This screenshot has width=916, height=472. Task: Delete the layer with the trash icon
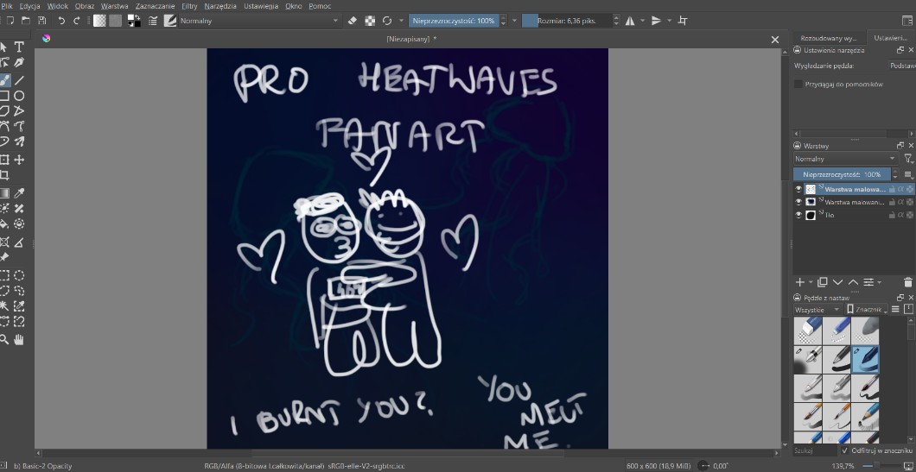pyautogui.click(x=907, y=282)
